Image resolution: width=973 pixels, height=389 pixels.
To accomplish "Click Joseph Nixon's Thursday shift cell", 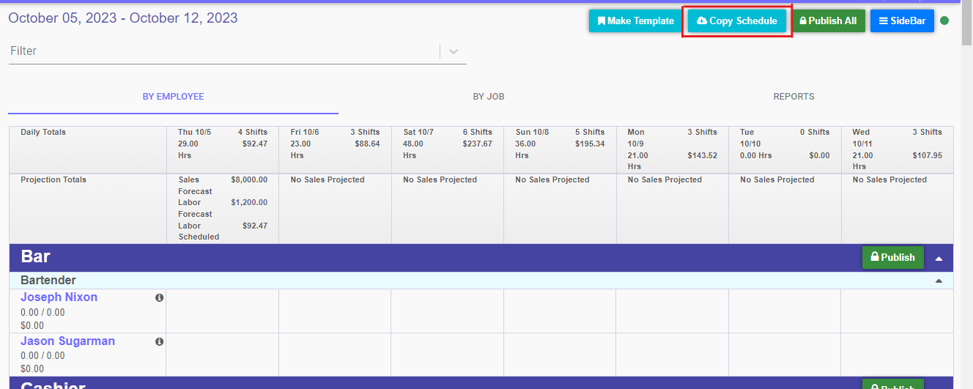I will (x=223, y=311).
